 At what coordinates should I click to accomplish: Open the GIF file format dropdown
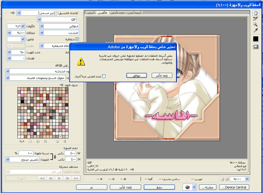point(39,20)
